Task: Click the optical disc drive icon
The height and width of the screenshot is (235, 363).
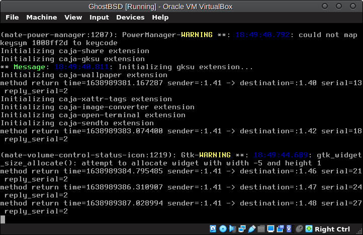Action: tap(223, 229)
